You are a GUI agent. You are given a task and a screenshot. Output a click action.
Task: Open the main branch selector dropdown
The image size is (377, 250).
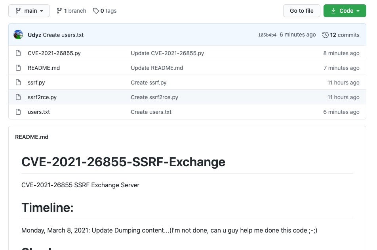(29, 11)
